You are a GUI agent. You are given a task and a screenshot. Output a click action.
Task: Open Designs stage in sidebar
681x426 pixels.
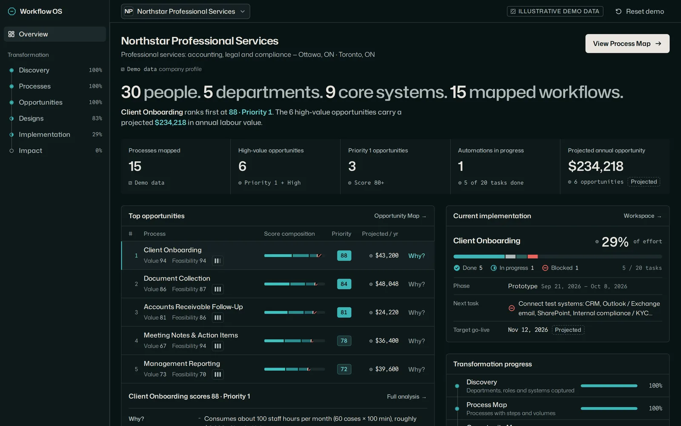coord(55,118)
